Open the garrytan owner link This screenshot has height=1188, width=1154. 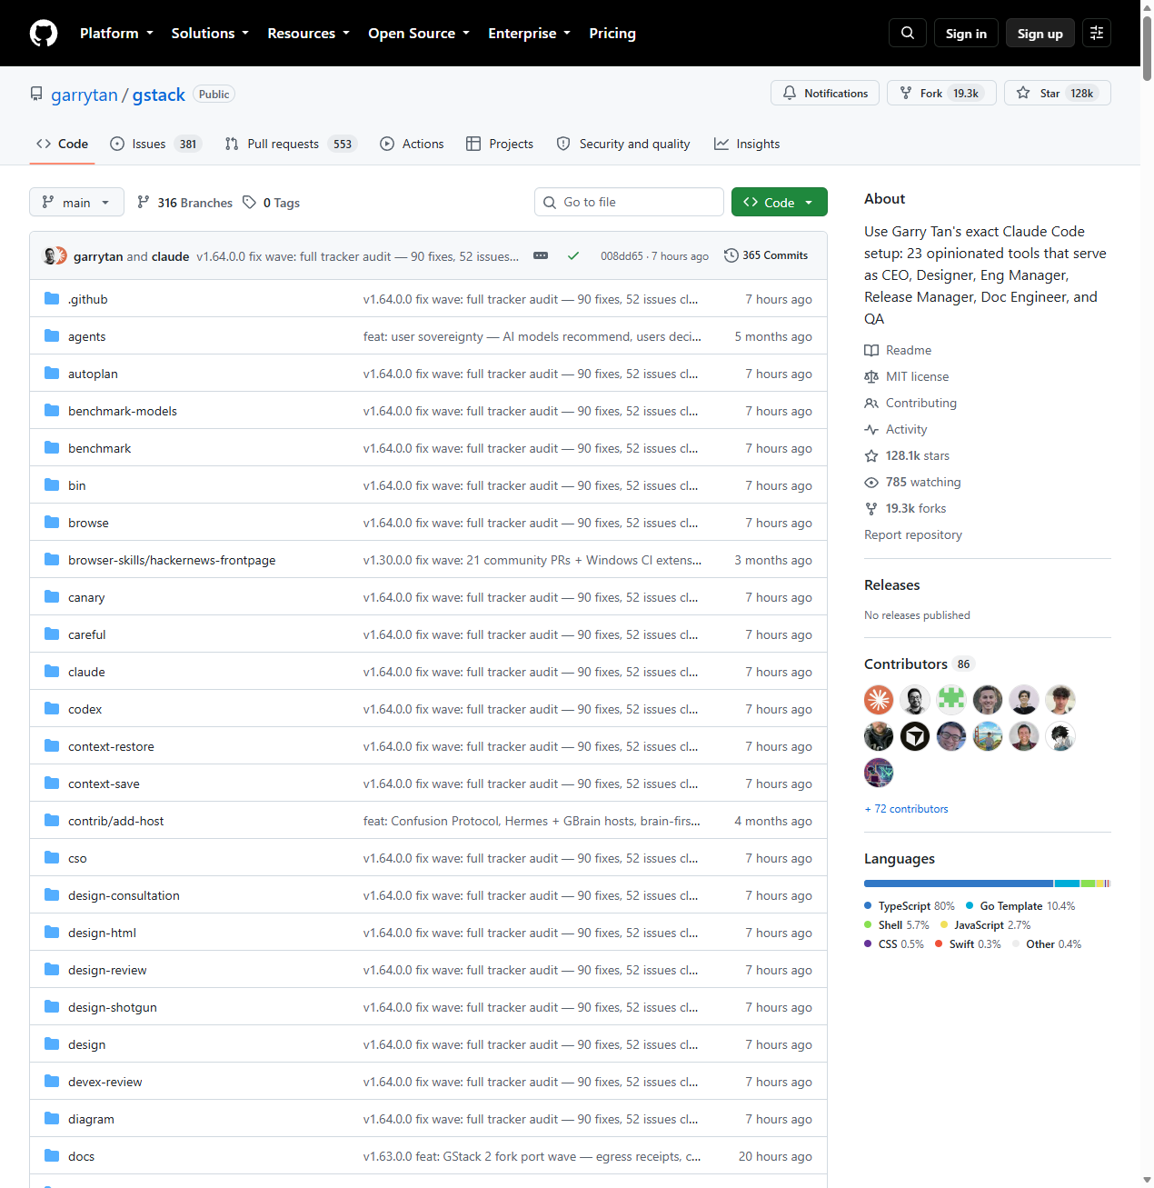point(85,95)
